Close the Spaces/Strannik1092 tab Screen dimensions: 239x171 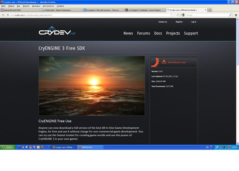(x=40, y=10)
